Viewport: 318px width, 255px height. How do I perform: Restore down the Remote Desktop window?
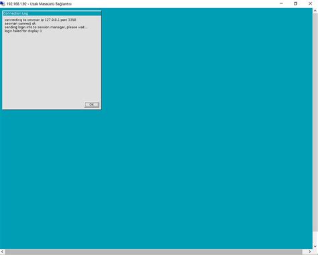[x=296, y=3]
